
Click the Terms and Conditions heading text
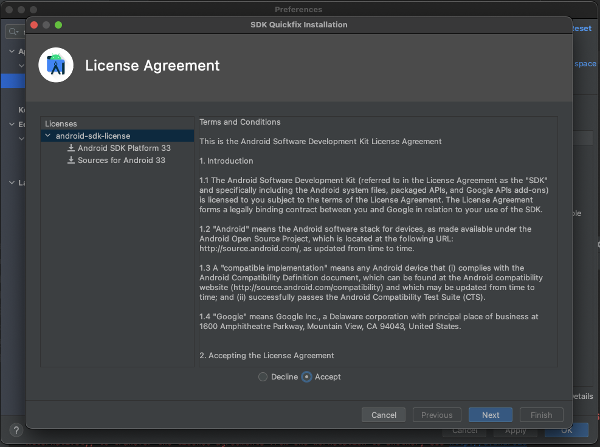(240, 122)
